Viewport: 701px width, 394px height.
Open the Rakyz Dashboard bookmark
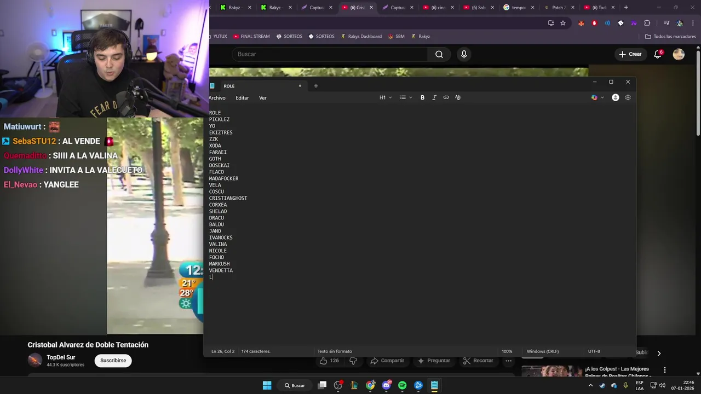coord(361,37)
